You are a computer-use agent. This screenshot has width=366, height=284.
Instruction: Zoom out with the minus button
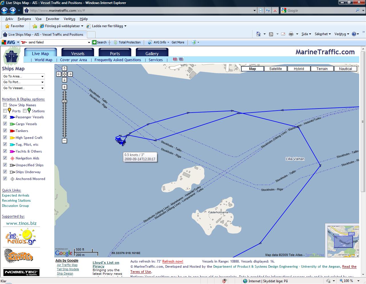pyautogui.click(x=64, y=141)
